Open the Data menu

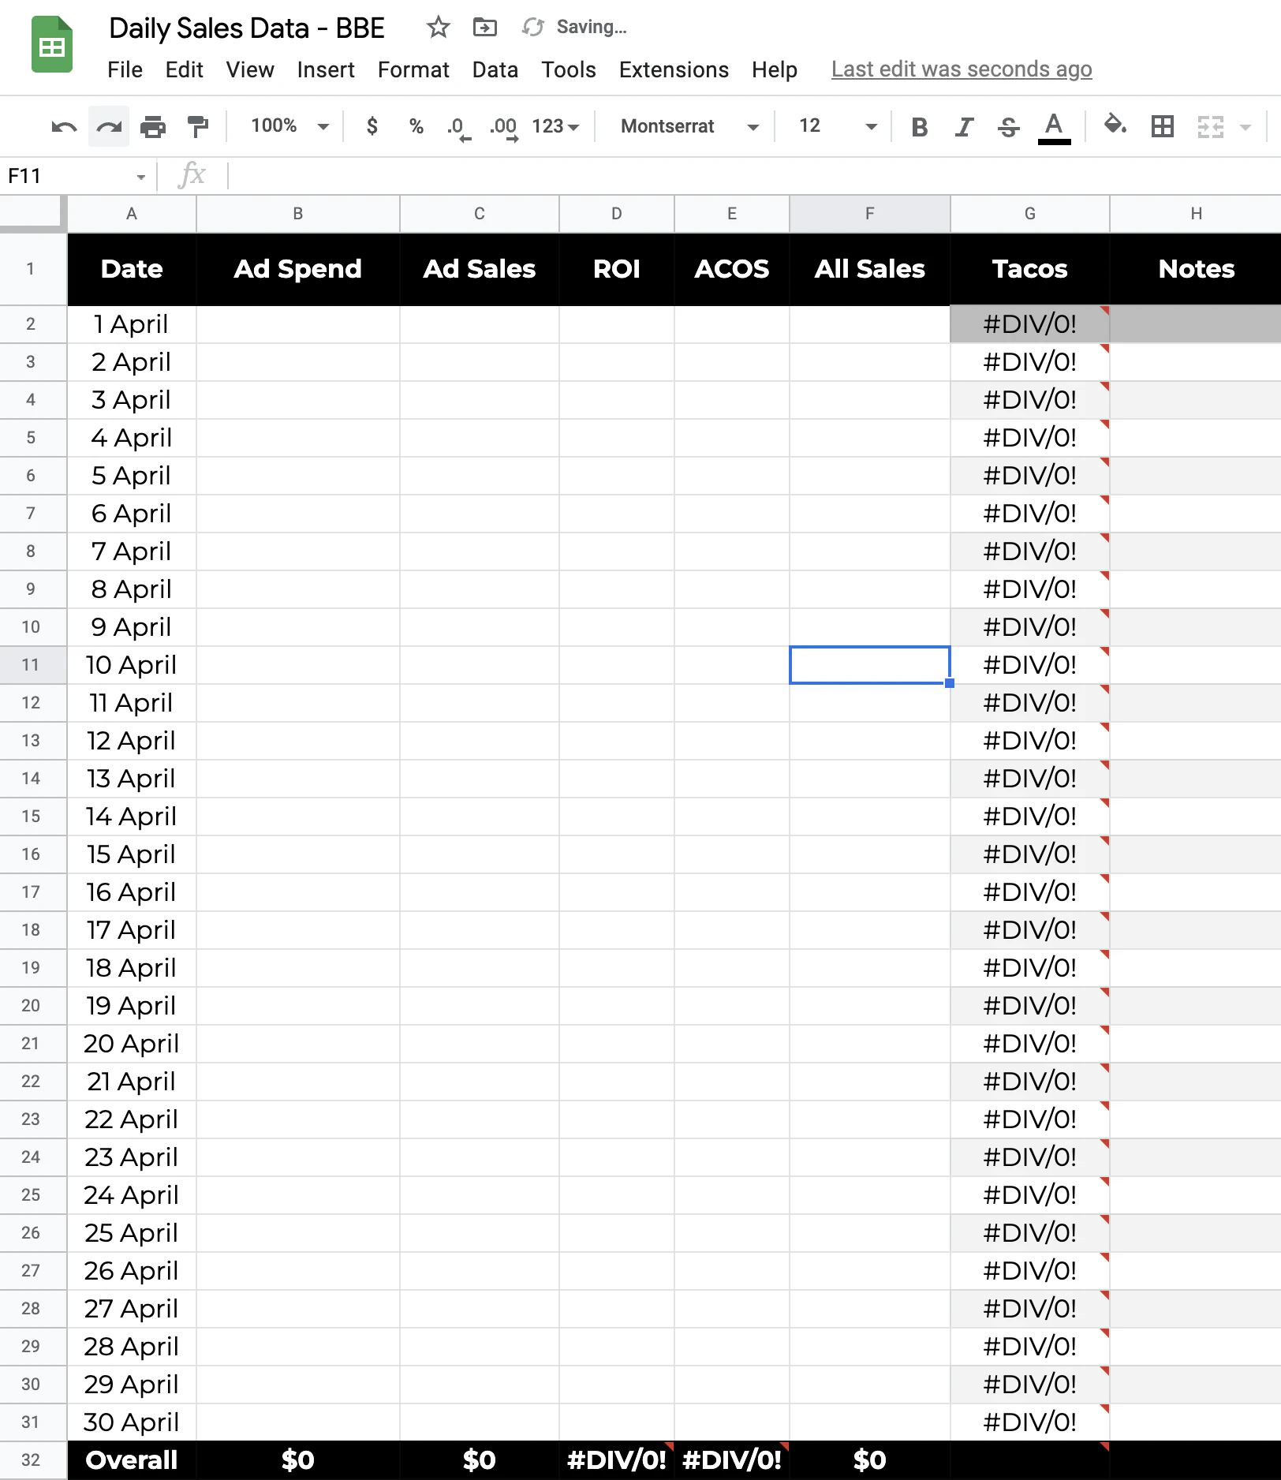click(x=495, y=69)
